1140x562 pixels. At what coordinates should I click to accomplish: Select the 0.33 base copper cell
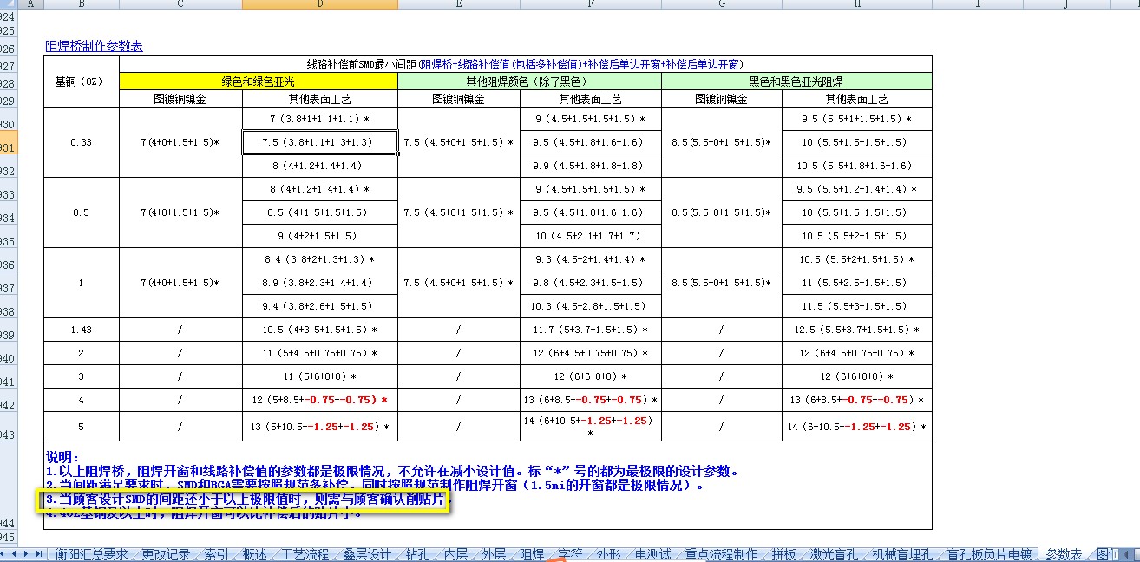point(82,142)
